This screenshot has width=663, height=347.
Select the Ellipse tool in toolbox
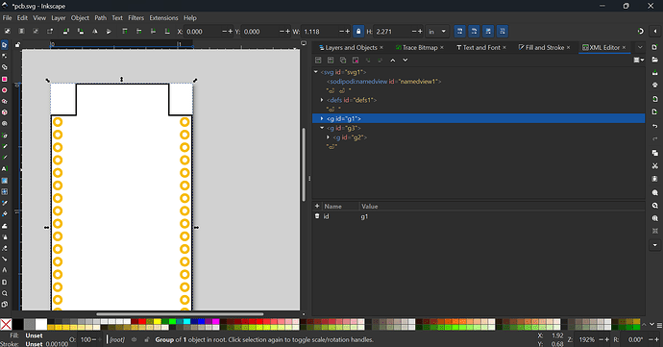5,90
